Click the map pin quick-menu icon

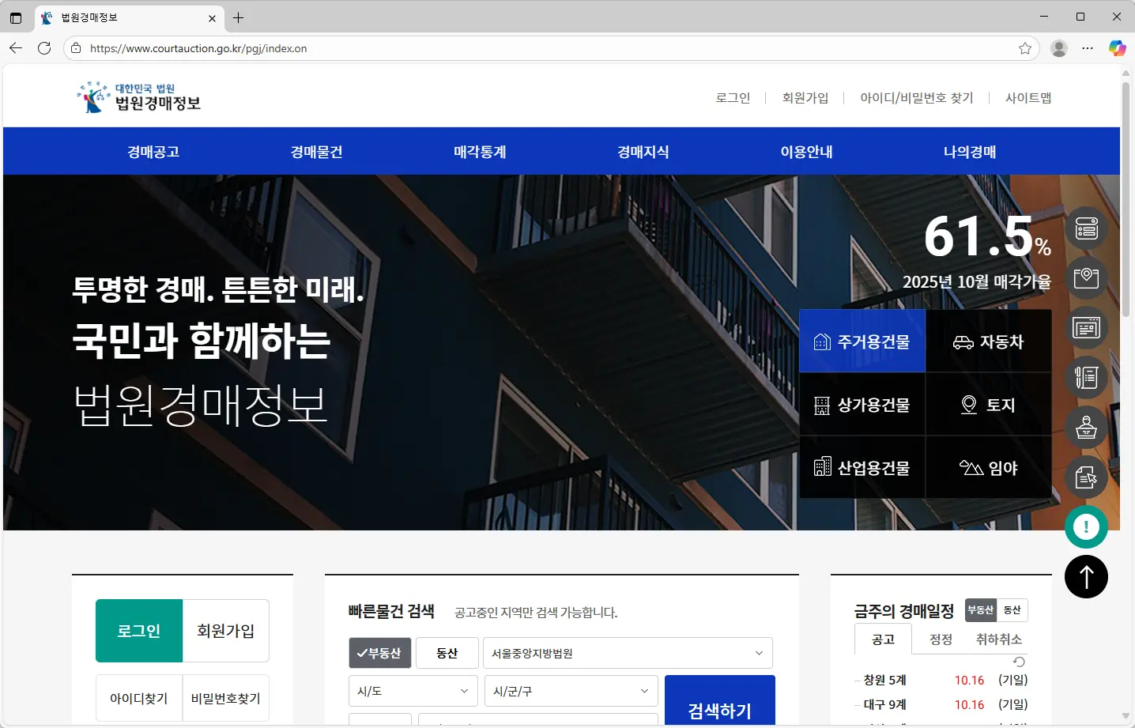[x=1086, y=278]
